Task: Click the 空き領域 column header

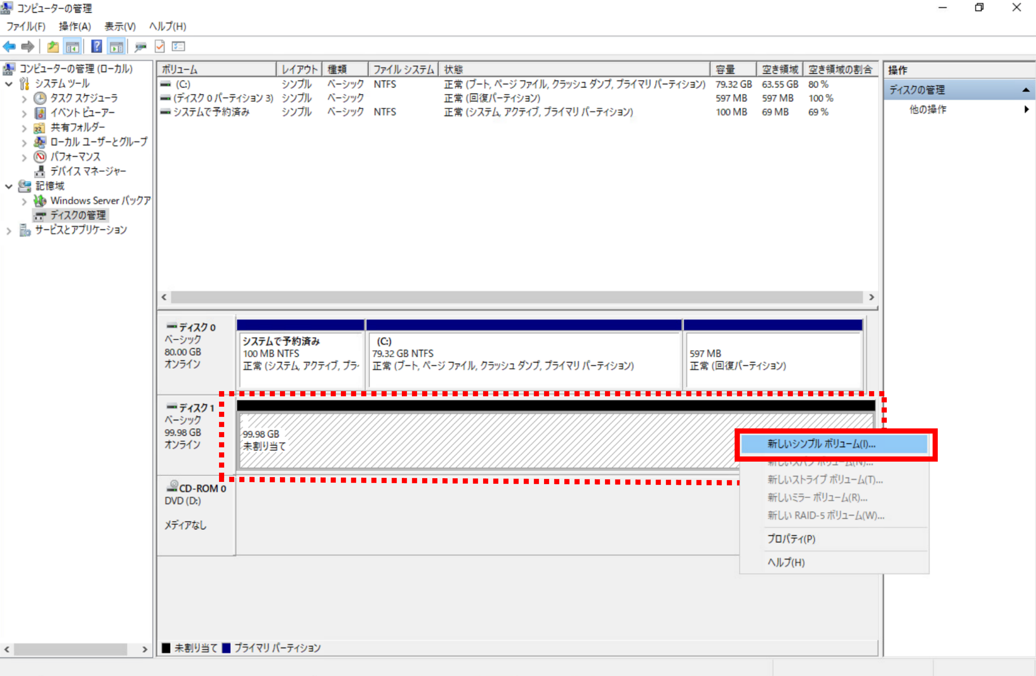Action: (x=779, y=70)
